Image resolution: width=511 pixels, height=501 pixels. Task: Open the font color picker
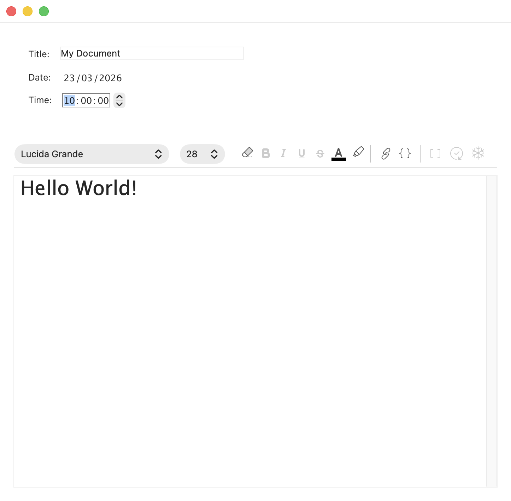[x=338, y=152]
